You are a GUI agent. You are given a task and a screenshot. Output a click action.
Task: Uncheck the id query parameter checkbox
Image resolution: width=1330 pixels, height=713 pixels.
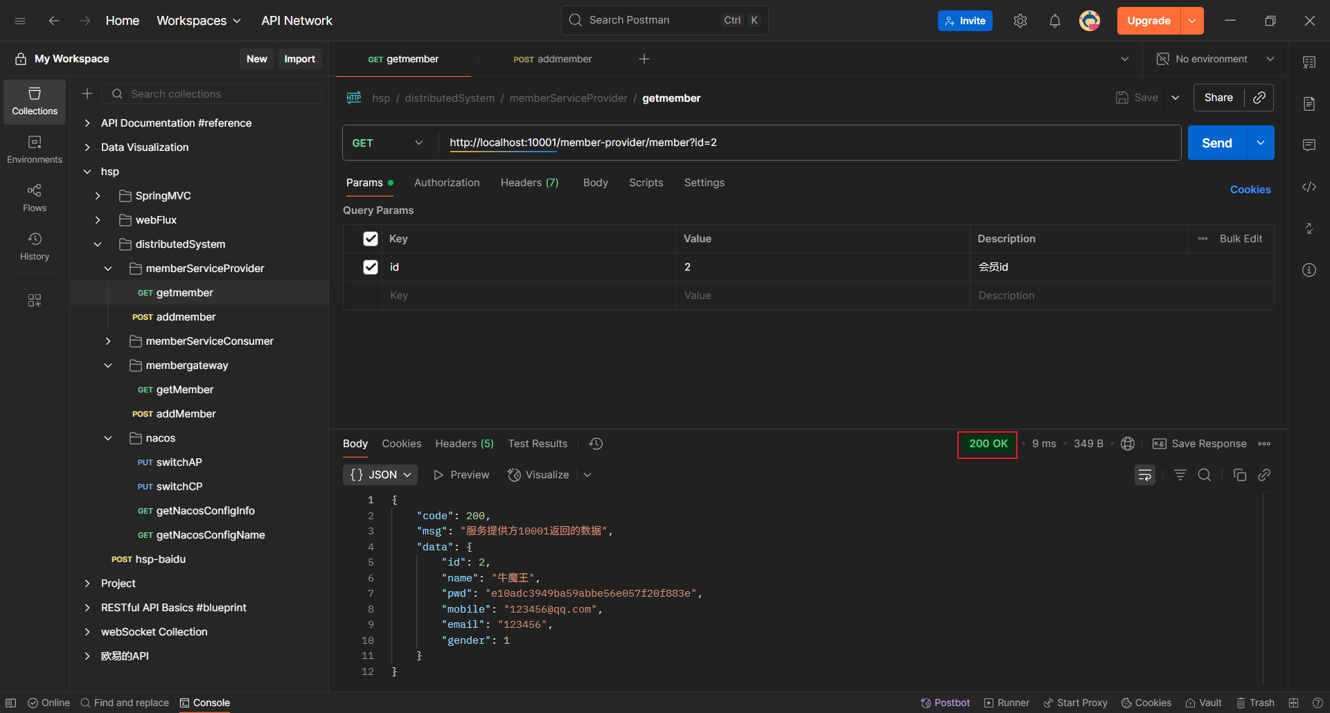pos(371,267)
